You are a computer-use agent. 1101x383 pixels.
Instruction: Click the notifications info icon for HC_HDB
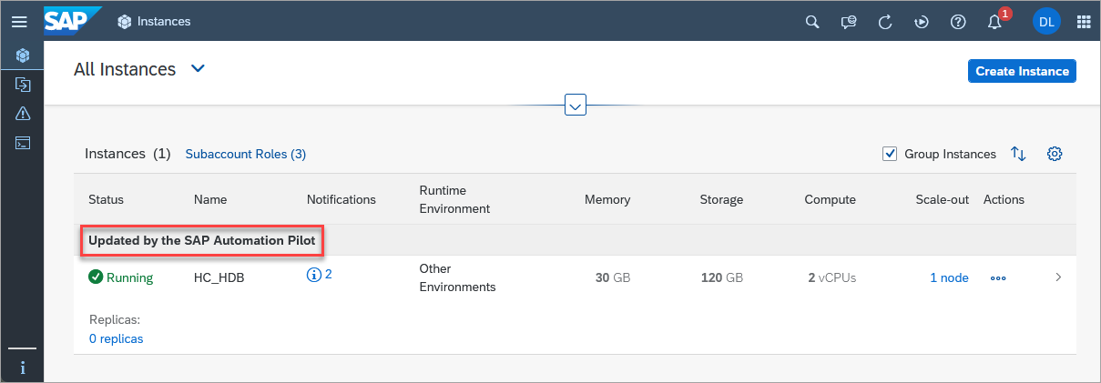click(314, 274)
